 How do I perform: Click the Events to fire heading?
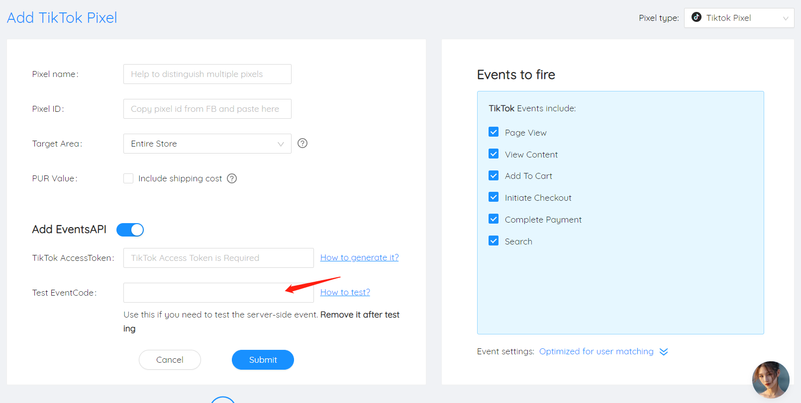click(516, 75)
